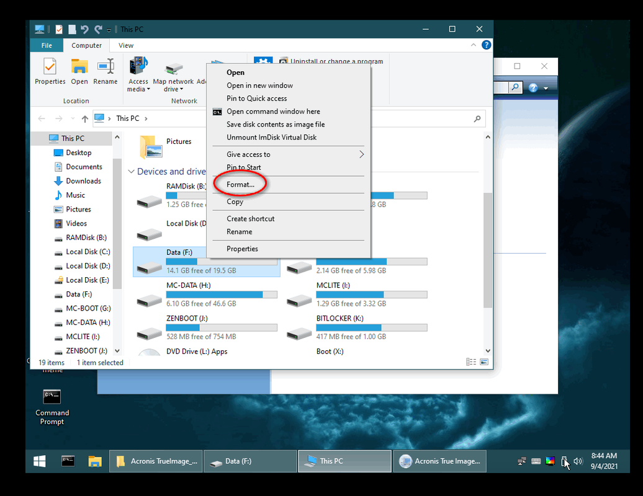643x496 pixels.
Task: Click the volume tray icon
Action: point(578,461)
